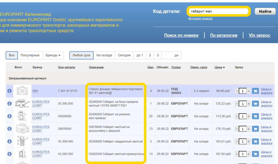Click '35358000 Габарит квадратный желтый' description
Viewport: 278px width, 164px height.
pos(116,142)
